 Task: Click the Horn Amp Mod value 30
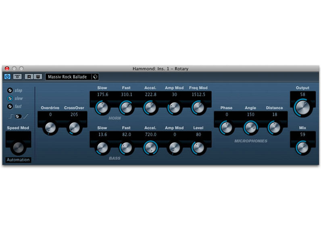coord(175,94)
